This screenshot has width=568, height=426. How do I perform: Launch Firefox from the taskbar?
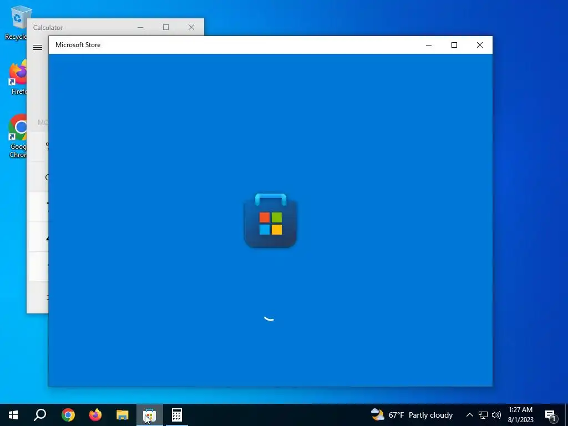(95, 415)
